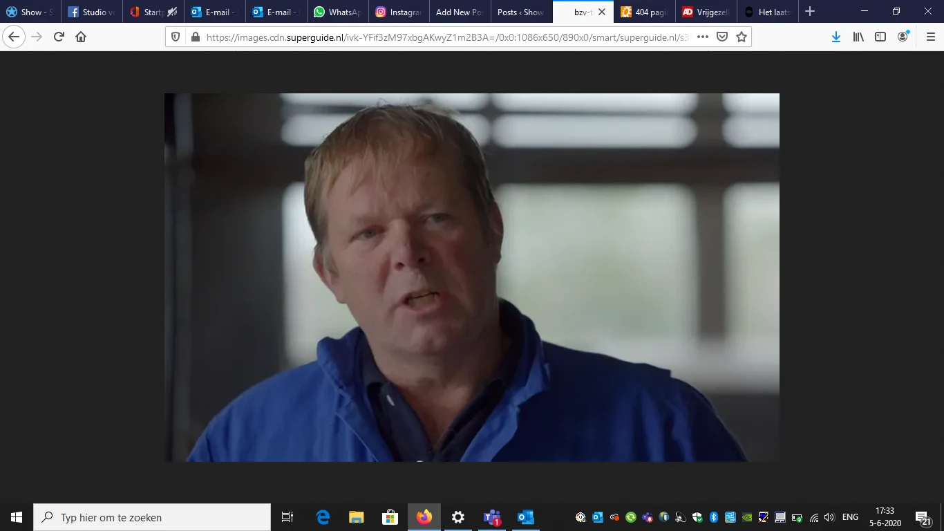944x531 pixels.
Task: Toggle Bluetooth via the system tray icon
Action: 713,516
